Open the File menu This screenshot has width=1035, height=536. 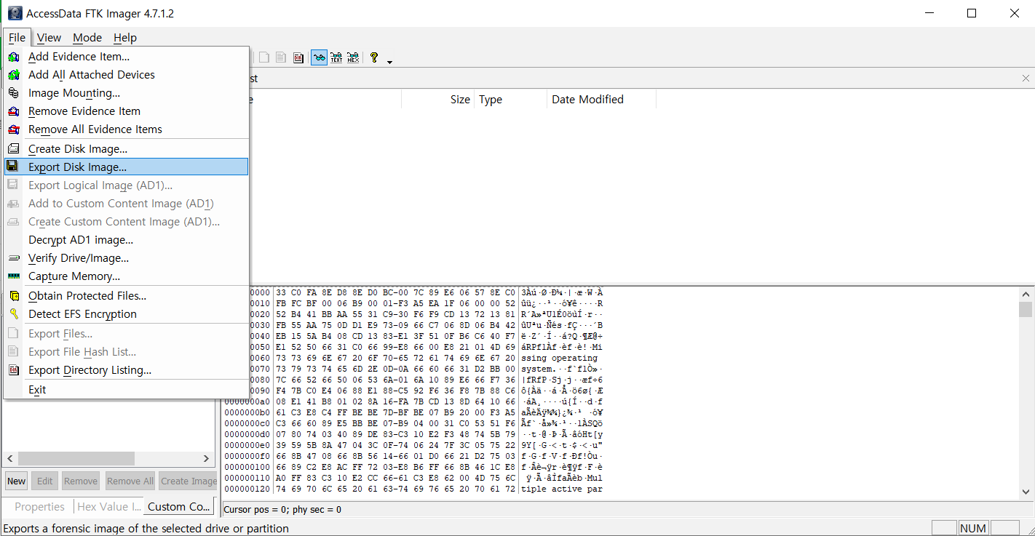click(17, 37)
